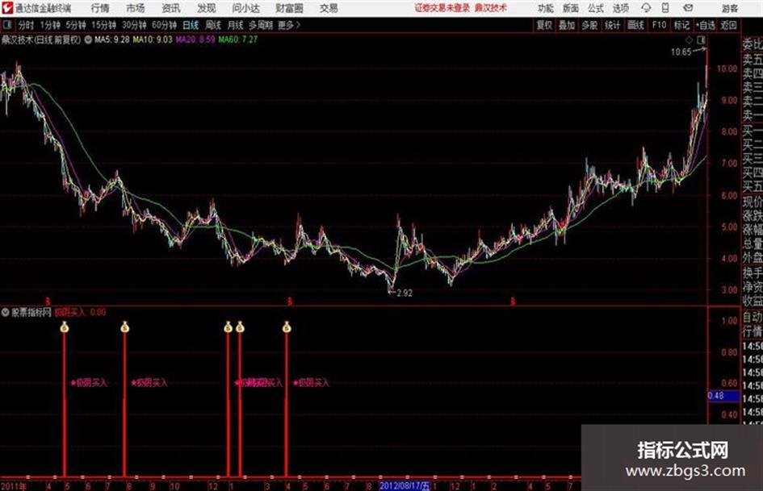Screen dimensions: 763x491
Task: Click the 叠加 overlay button
Action: click(x=567, y=25)
